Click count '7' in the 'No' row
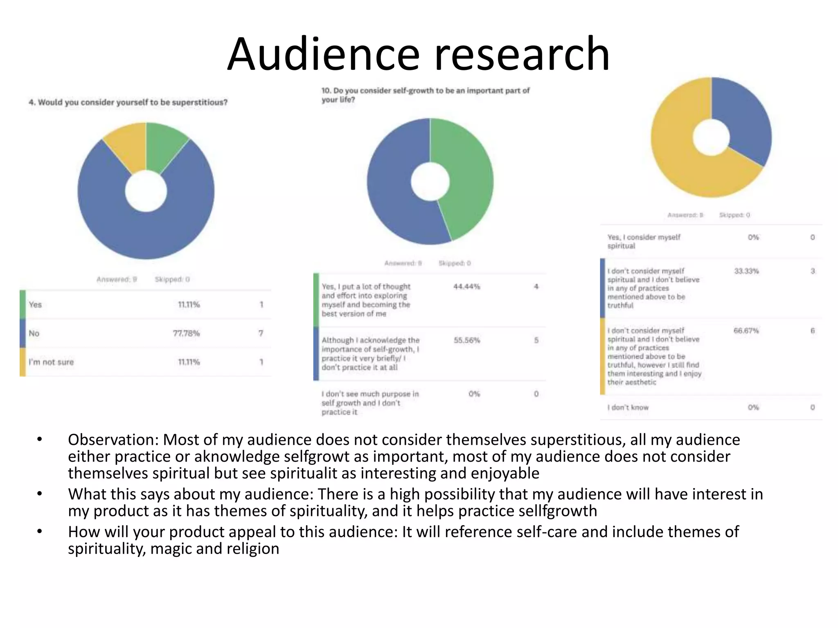 pyautogui.click(x=261, y=333)
